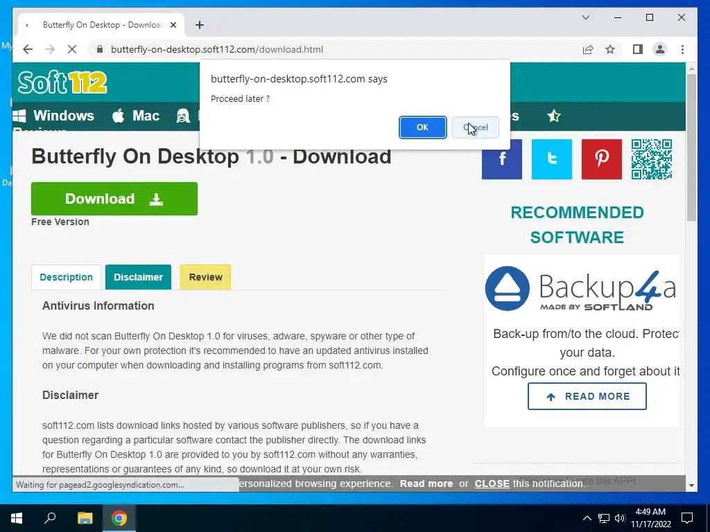
Task: Click the READ MORE button
Action: [587, 396]
